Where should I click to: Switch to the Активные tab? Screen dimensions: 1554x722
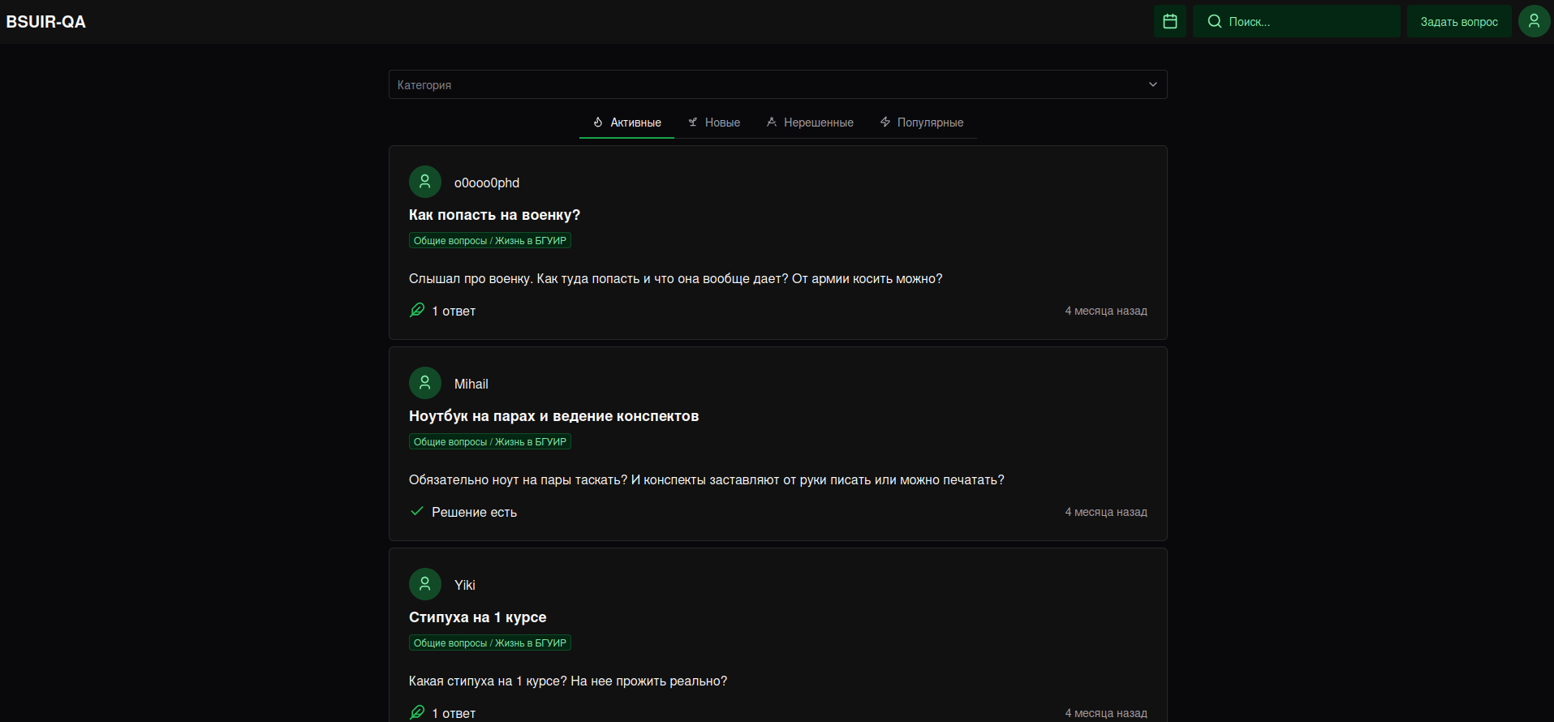click(x=626, y=122)
